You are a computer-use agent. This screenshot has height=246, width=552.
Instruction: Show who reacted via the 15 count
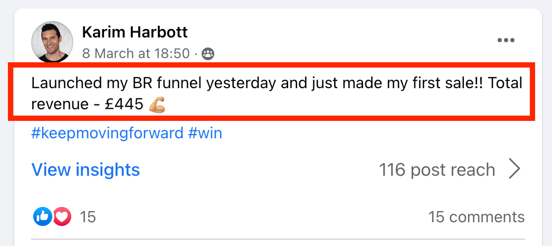click(x=88, y=216)
